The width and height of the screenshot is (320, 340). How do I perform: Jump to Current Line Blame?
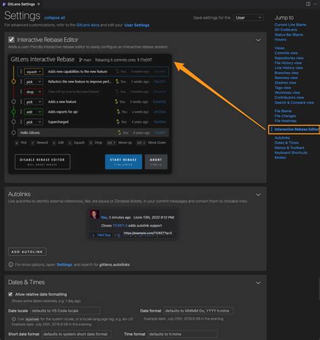(x=290, y=25)
